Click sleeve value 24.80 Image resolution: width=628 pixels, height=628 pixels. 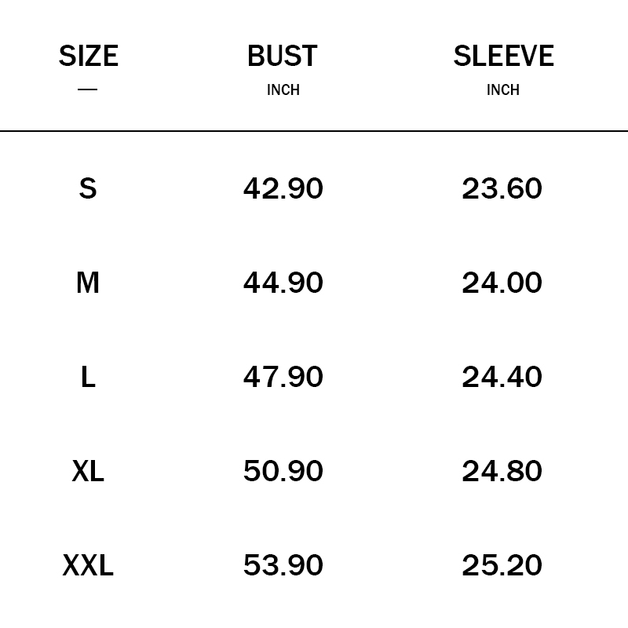(502, 471)
